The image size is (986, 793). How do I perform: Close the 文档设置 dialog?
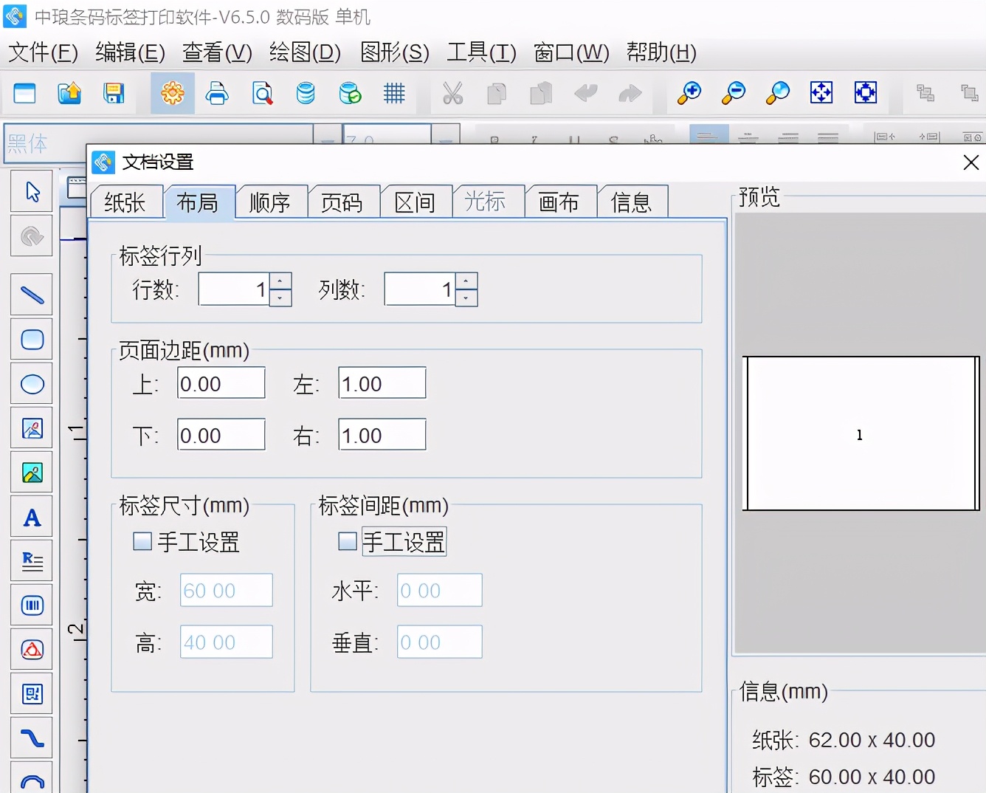point(971,162)
